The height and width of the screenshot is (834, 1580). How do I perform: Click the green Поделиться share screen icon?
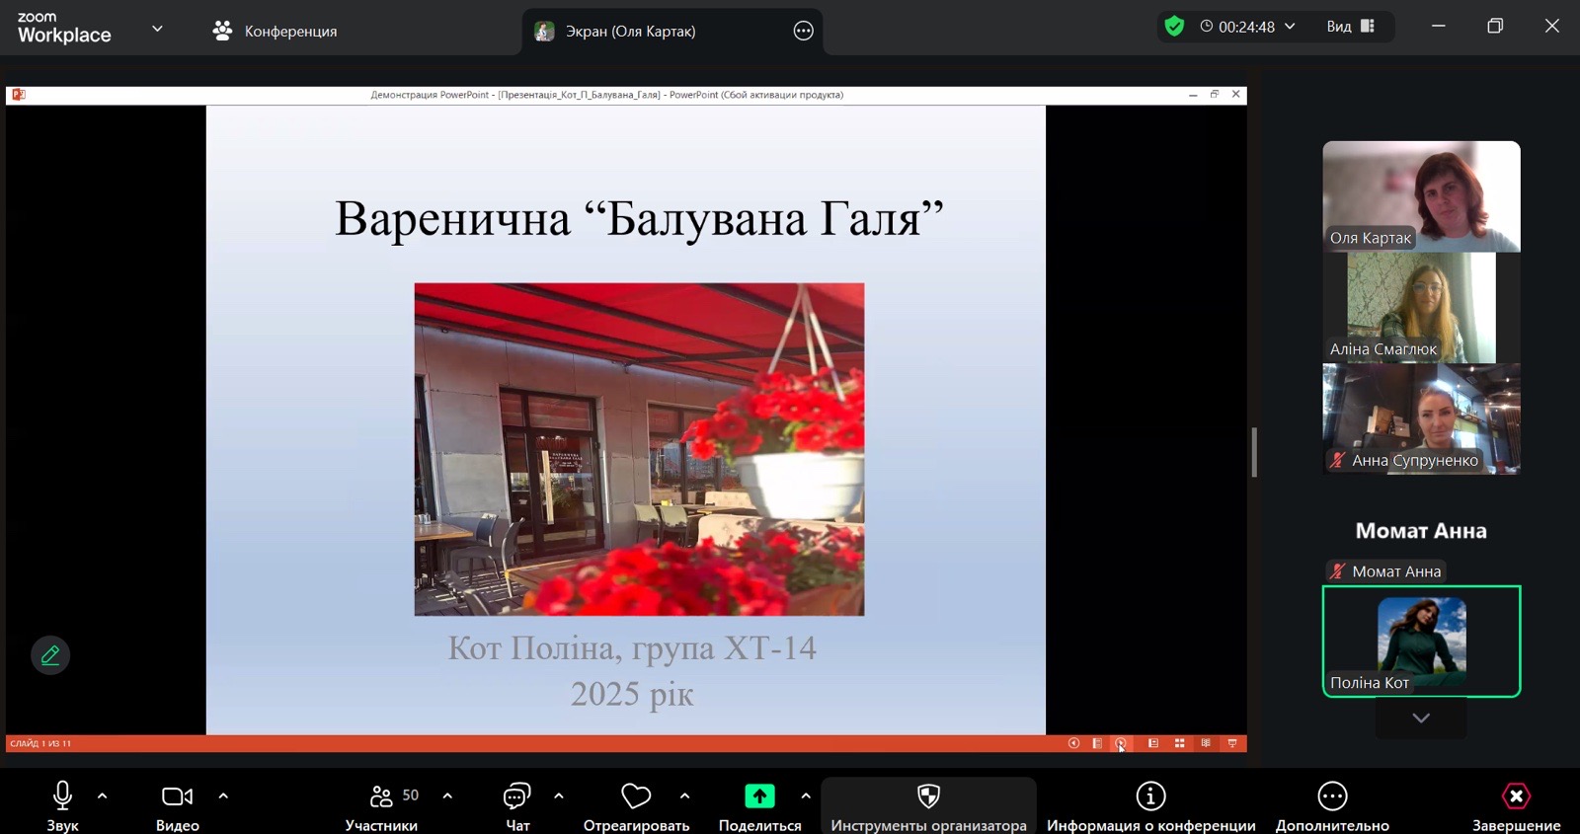click(759, 796)
